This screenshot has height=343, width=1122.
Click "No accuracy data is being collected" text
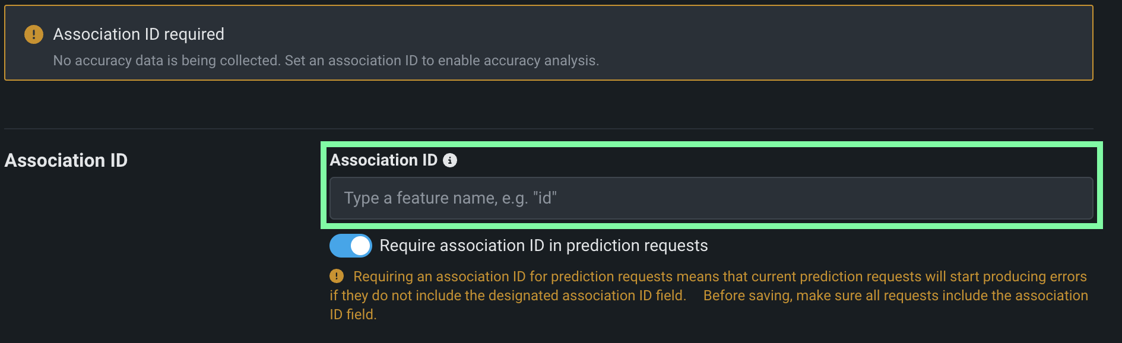(166, 61)
